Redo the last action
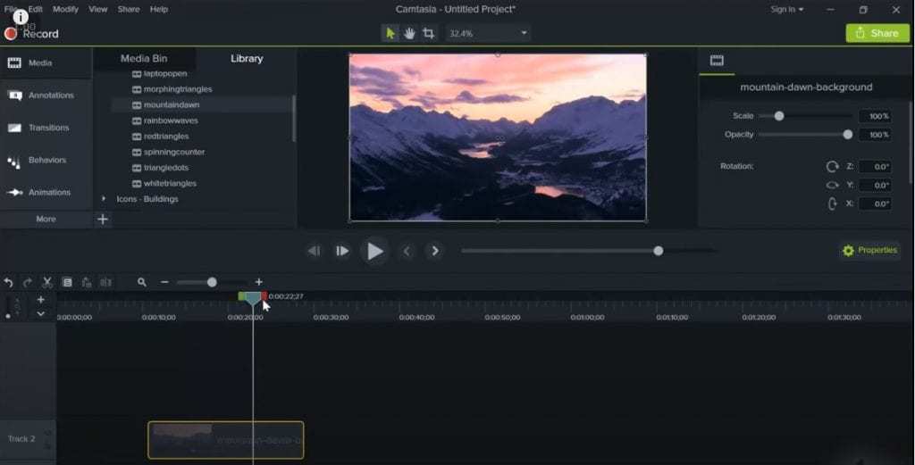 point(28,283)
